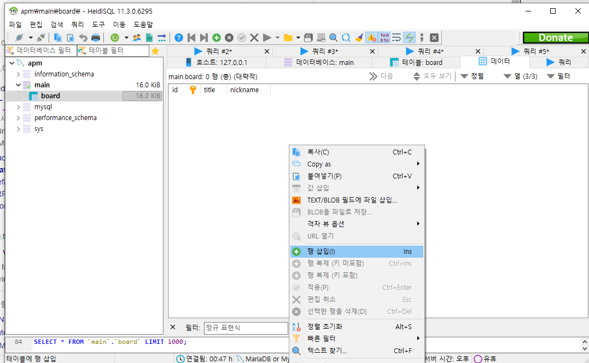Screen dimensions: 589x363
Task: Click the Donate button
Action: tap(556, 38)
